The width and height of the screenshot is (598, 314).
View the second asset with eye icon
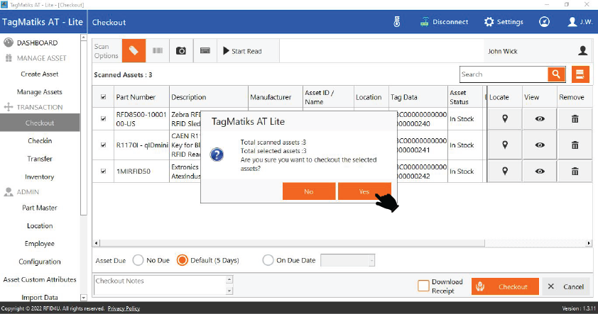click(x=540, y=145)
